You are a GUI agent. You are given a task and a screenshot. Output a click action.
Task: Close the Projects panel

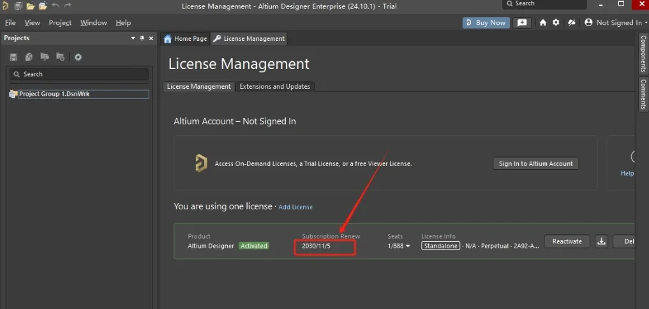click(151, 38)
